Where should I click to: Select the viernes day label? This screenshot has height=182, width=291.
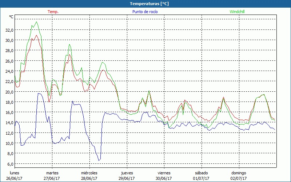pyautogui.click(x=164, y=173)
